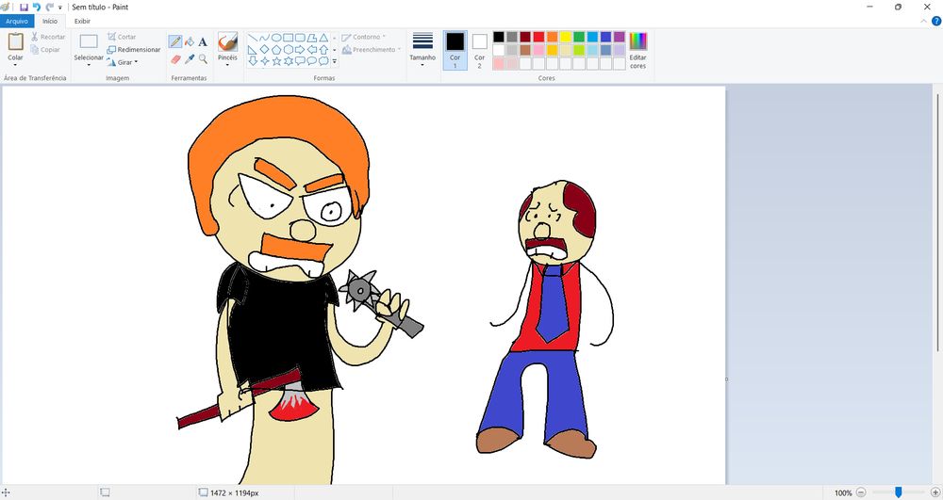The height and width of the screenshot is (500, 943).
Task: Choose the rectangle shape
Action: click(x=288, y=38)
